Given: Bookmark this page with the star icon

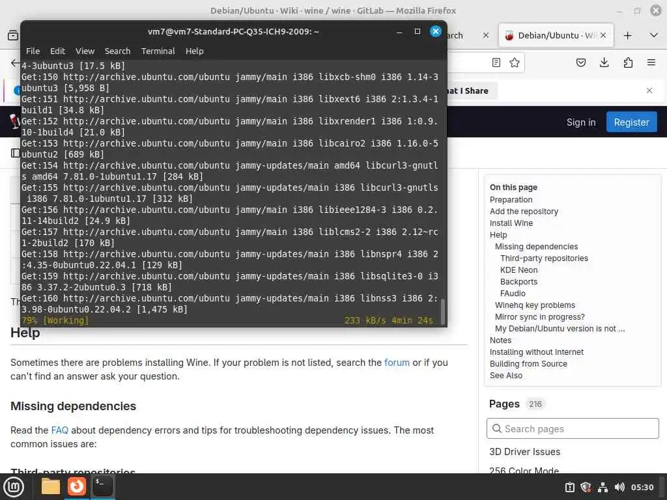Looking at the screenshot, I should [x=515, y=62].
